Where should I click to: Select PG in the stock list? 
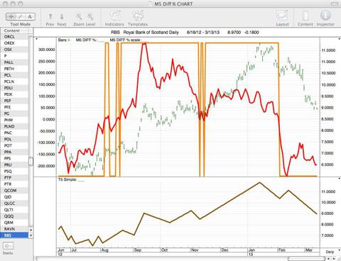[x=14, y=113]
